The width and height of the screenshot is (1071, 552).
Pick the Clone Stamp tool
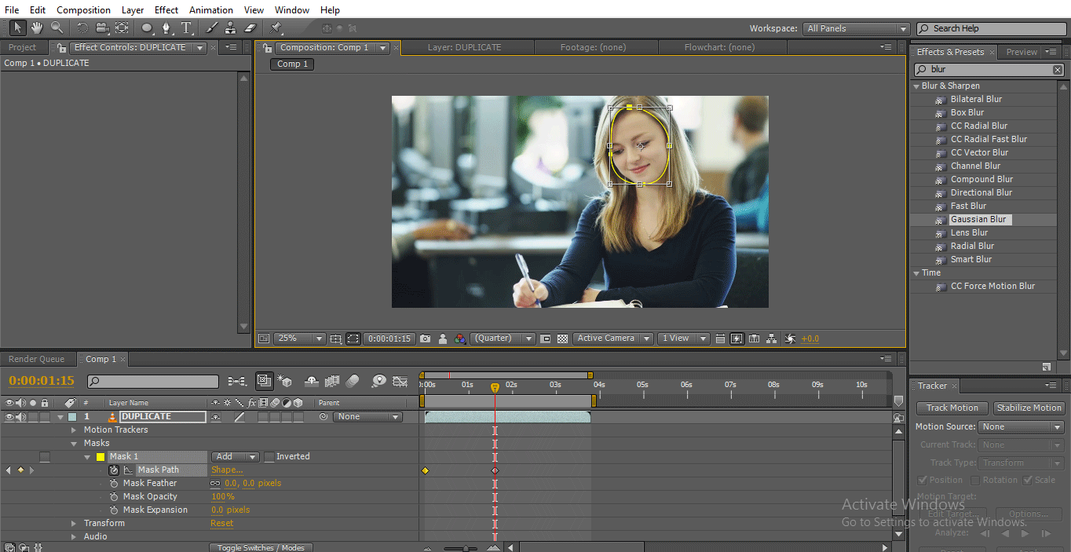(231, 28)
